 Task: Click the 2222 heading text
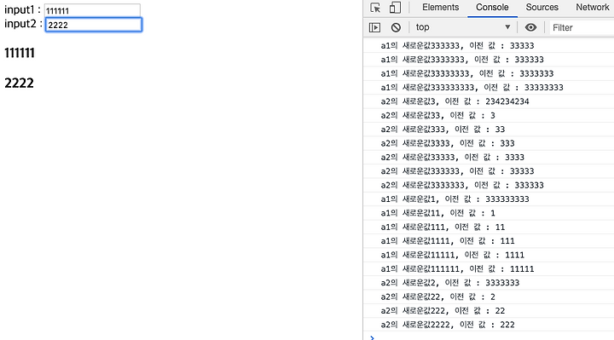pyautogui.click(x=19, y=83)
